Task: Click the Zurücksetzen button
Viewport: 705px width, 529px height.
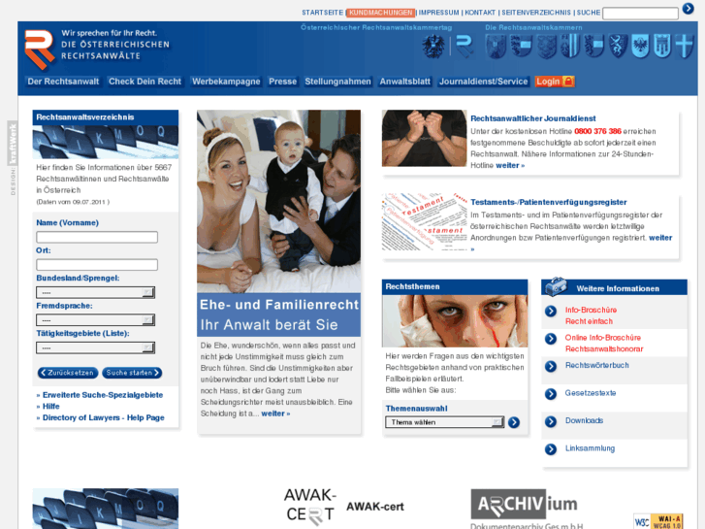Action: (68, 373)
